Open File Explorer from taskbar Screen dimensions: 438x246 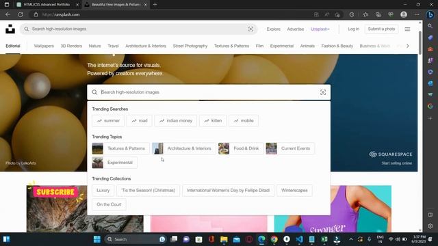224,239
